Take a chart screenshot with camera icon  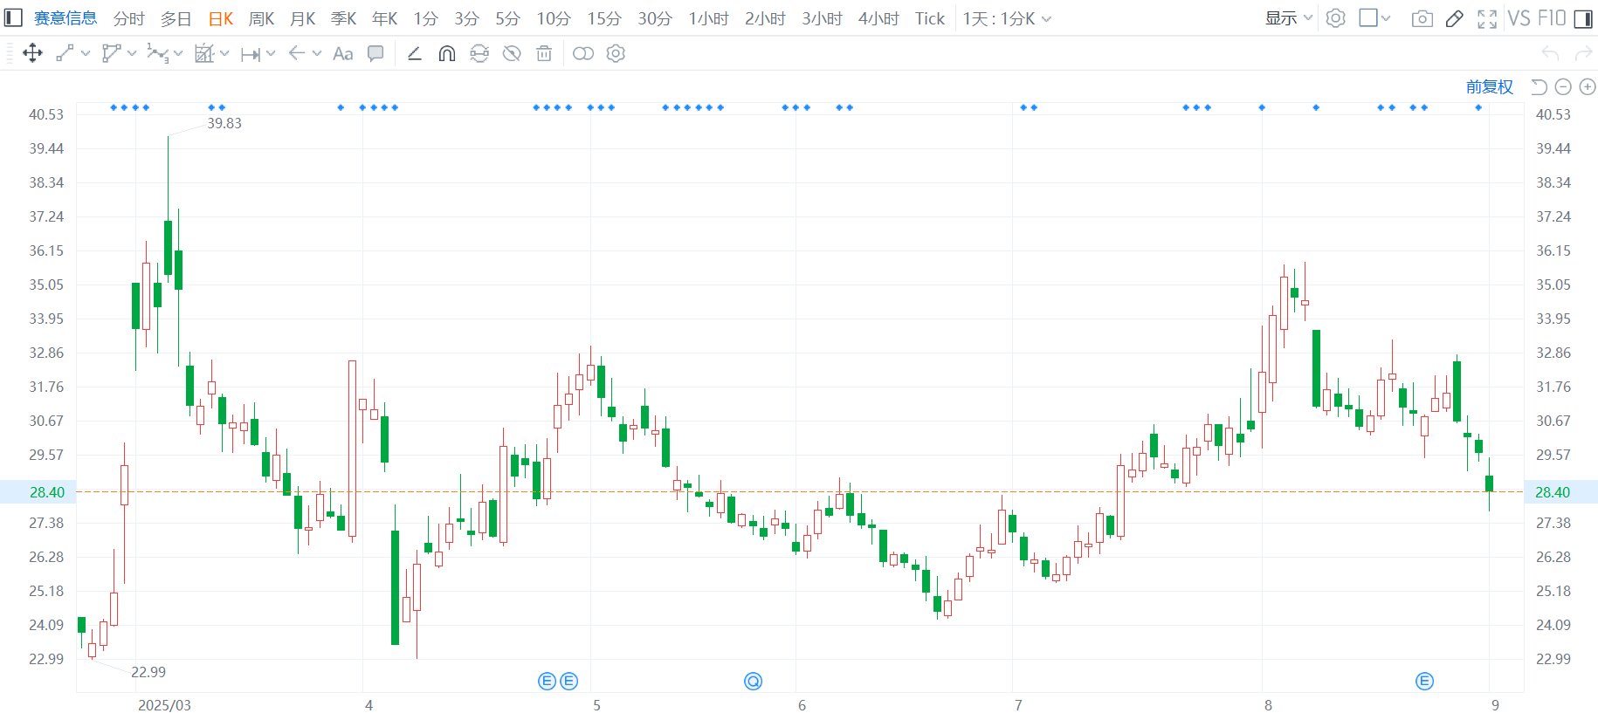tap(1422, 18)
